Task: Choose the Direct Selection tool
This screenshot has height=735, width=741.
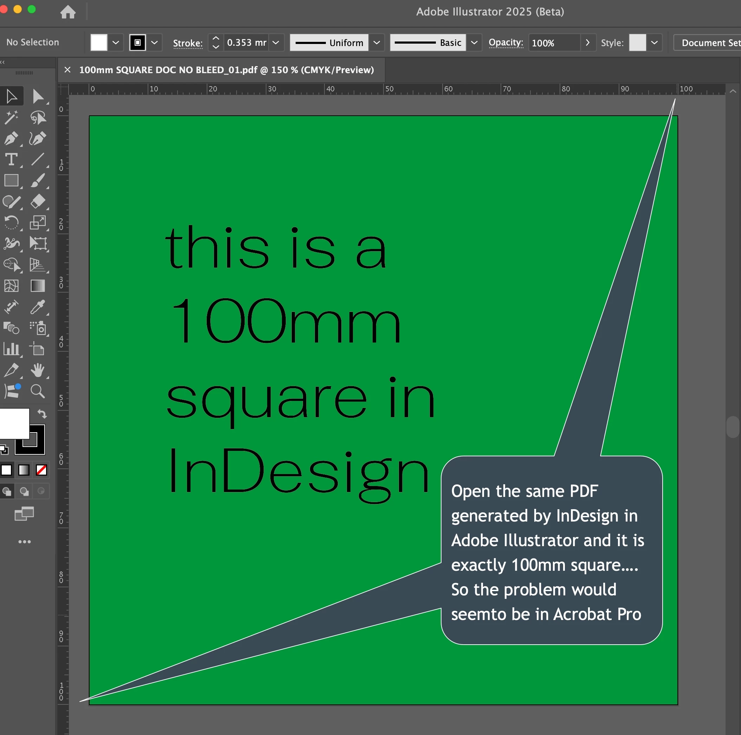Action: tap(38, 96)
